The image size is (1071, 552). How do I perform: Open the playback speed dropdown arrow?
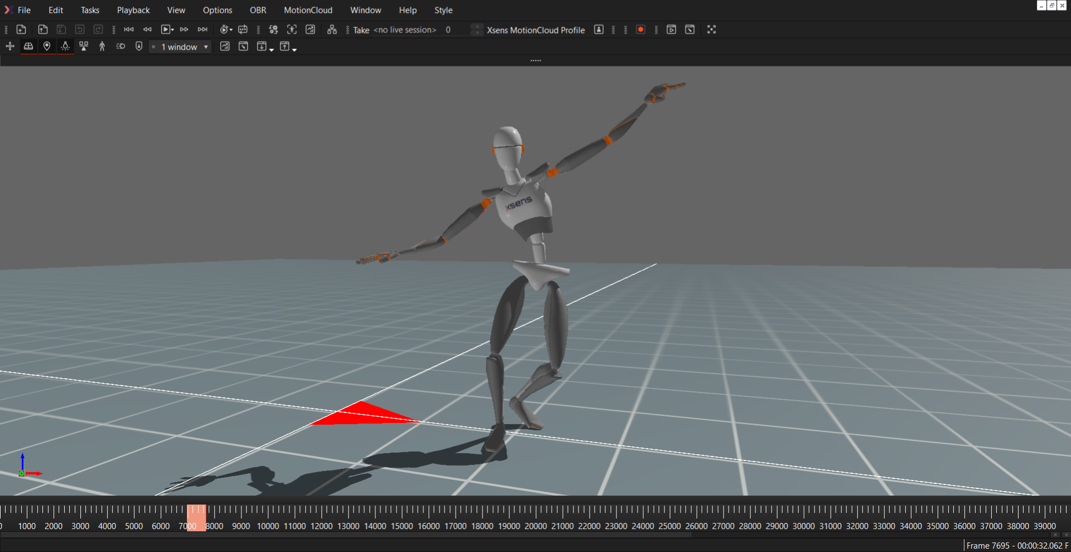[x=231, y=30]
